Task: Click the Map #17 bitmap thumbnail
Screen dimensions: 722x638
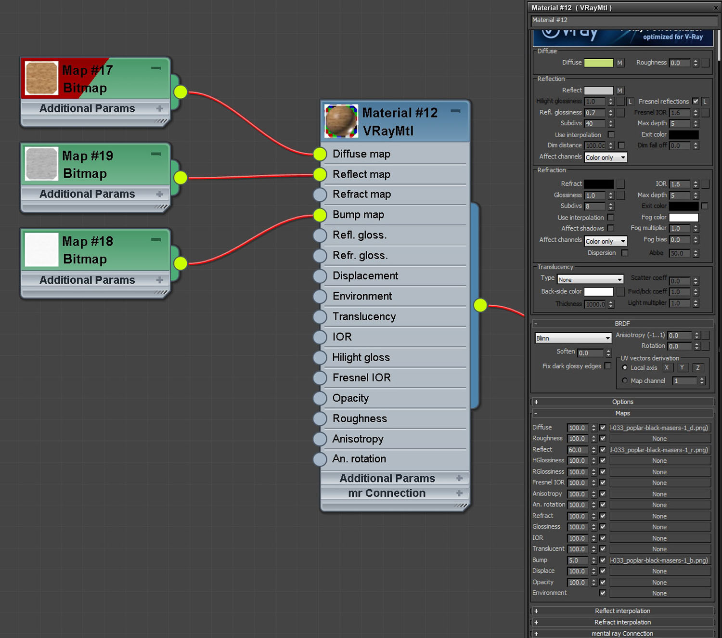Action: coord(41,78)
